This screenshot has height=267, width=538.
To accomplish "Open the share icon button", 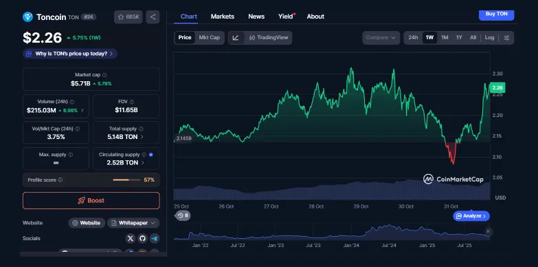I will tap(153, 17).
